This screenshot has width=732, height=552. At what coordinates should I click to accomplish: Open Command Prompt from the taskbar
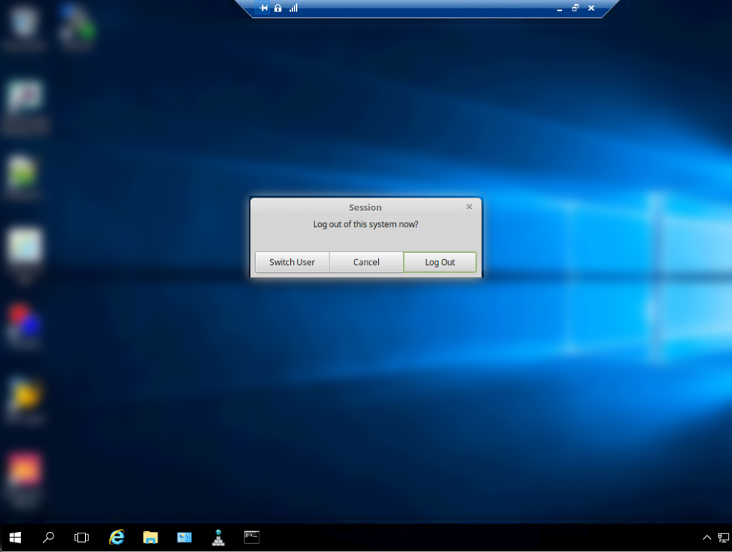click(x=252, y=537)
